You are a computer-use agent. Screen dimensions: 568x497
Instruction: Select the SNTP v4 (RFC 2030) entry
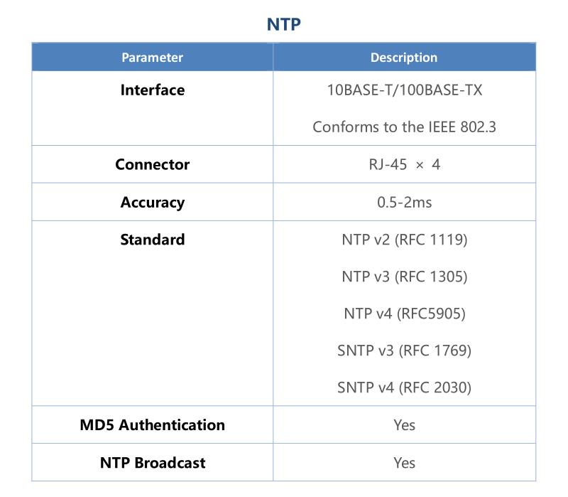point(404,388)
